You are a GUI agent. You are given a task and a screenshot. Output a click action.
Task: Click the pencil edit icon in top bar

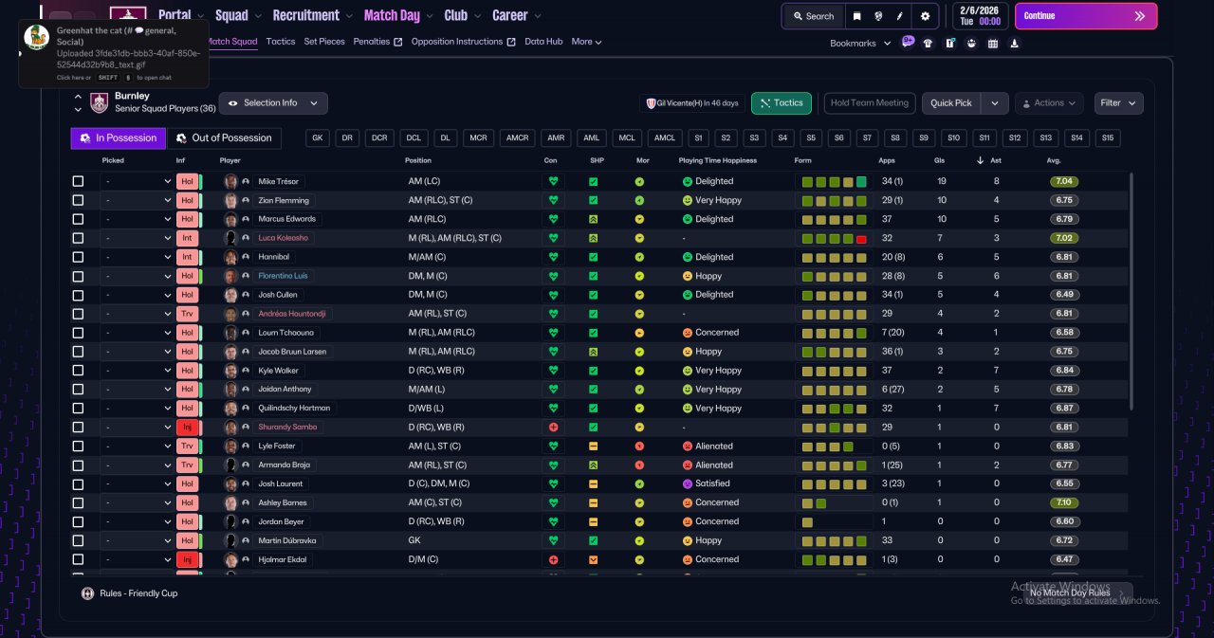click(x=901, y=16)
